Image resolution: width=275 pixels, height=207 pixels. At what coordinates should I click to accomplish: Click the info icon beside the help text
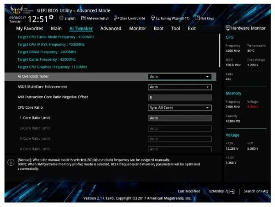coord(11,162)
